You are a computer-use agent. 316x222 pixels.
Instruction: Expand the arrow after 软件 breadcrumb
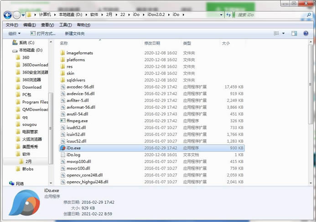[x=103, y=15]
